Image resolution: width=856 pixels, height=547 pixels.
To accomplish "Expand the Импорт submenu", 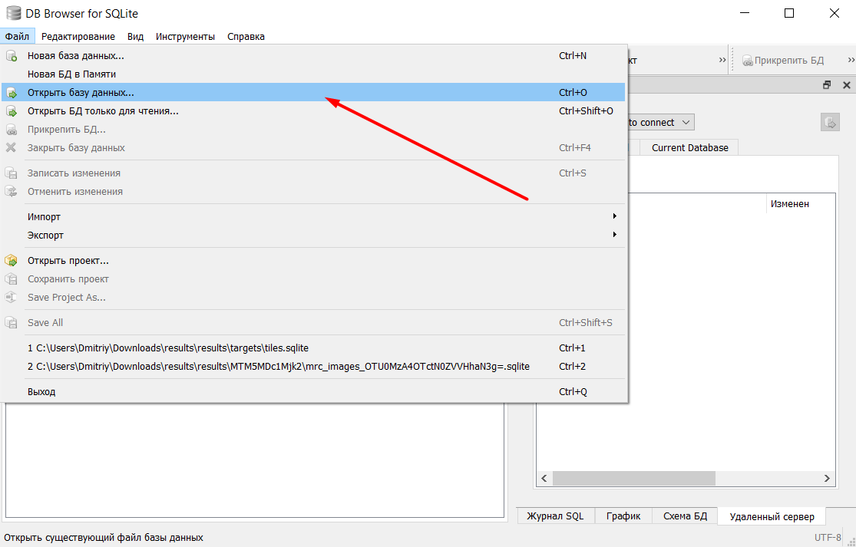I will [313, 216].
